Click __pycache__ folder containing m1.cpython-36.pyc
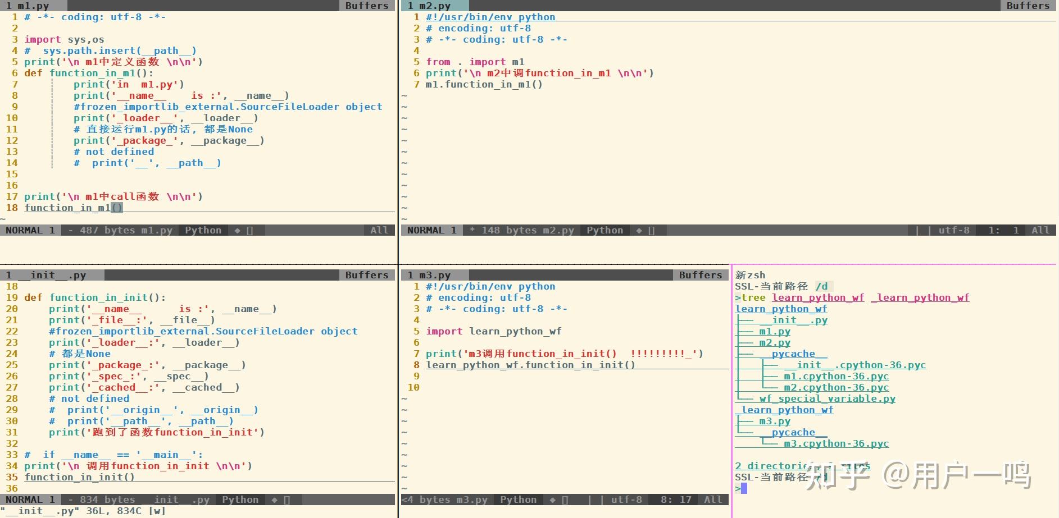Screen dimensions: 1059x518 click(793, 354)
